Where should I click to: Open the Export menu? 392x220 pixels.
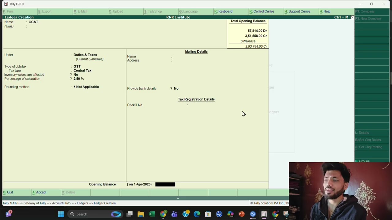pyautogui.click(x=45, y=11)
